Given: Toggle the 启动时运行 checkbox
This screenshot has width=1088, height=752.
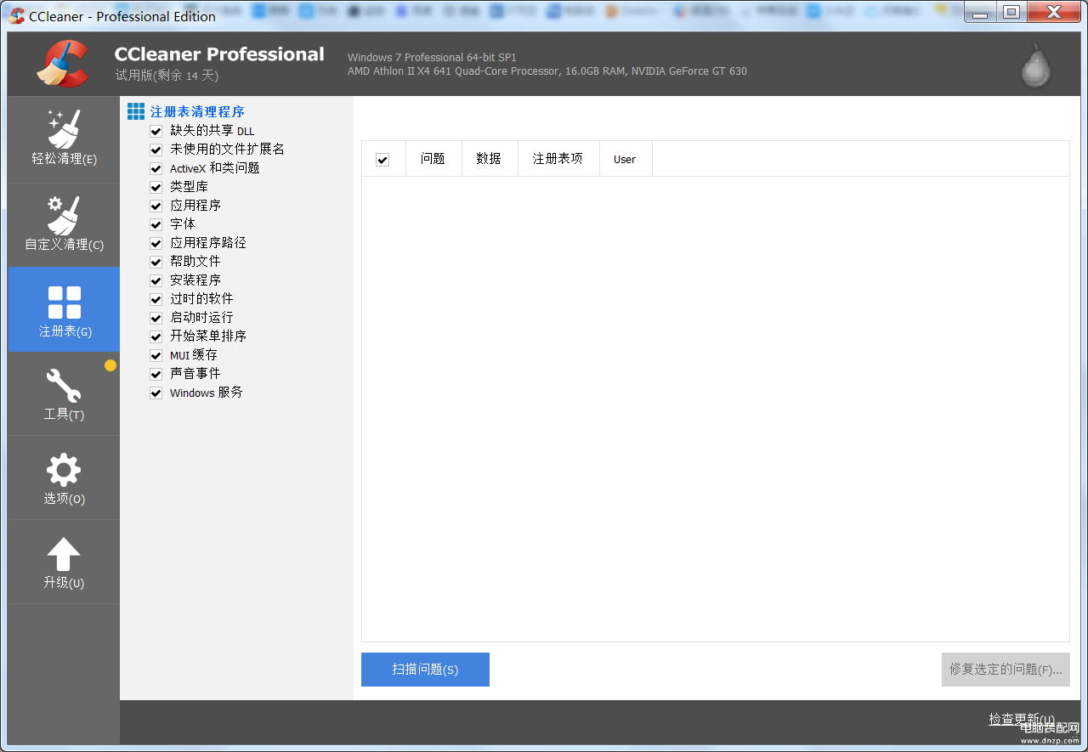Looking at the screenshot, I should tap(156, 318).
